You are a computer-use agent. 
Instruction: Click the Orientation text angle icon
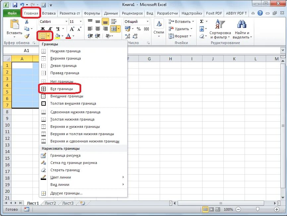[108, 36]
